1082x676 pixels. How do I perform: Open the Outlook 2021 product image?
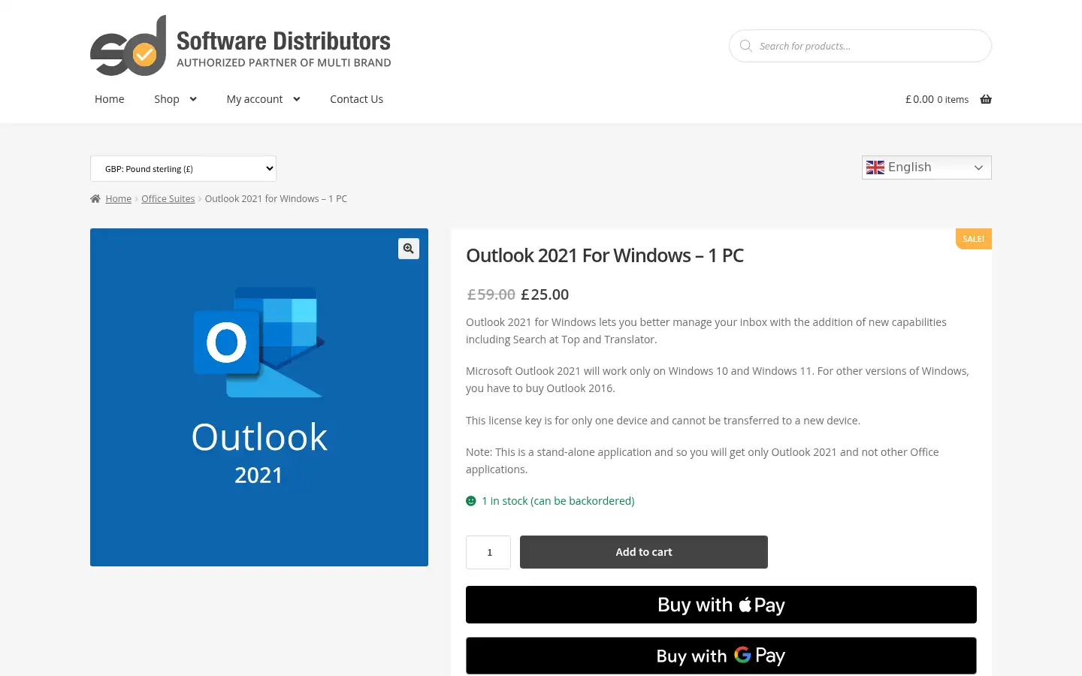point(259,397)
